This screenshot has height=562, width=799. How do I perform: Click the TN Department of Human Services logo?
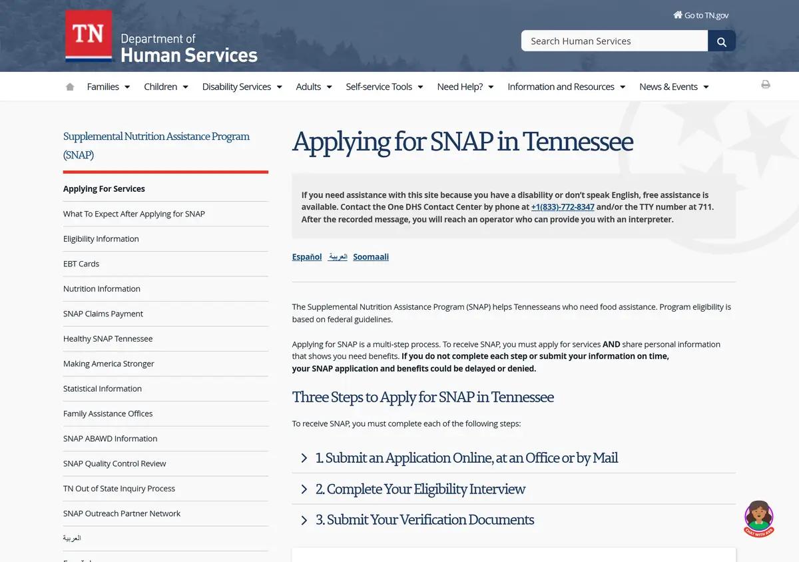point(161,37)
